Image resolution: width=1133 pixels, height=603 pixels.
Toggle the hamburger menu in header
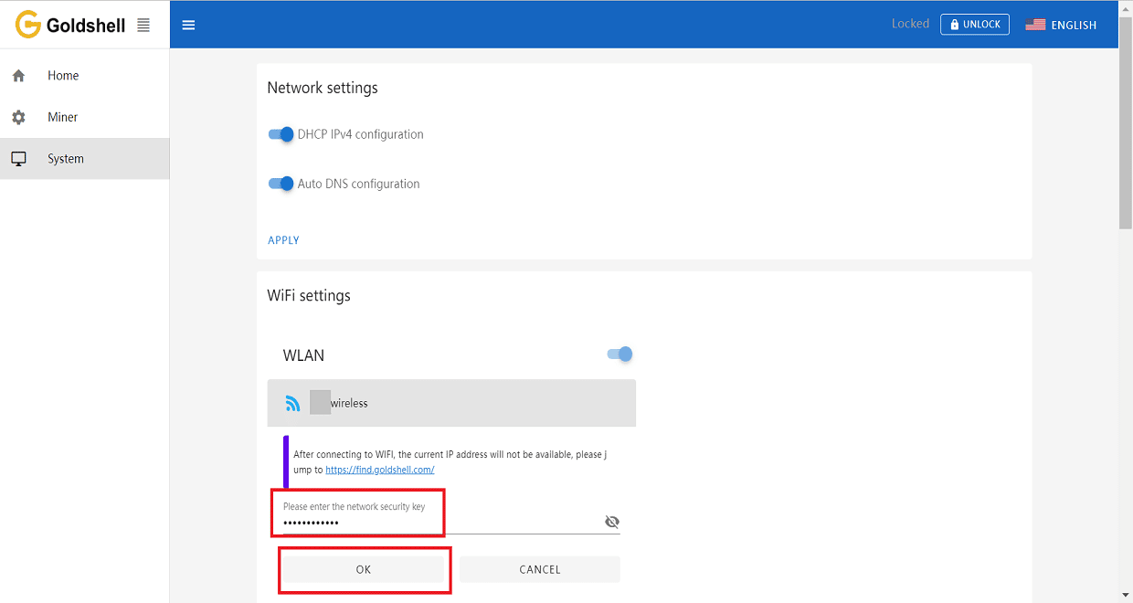(189, 25)
